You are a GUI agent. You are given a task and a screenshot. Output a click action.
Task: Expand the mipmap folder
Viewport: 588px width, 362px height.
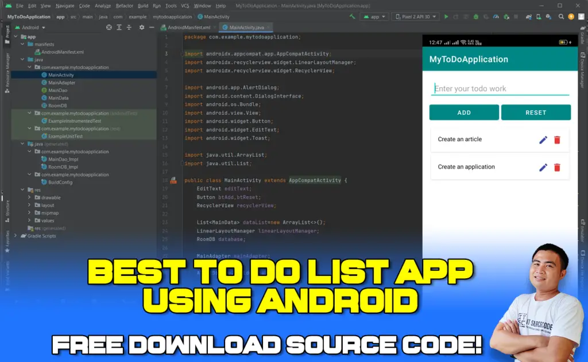[x=29, y=213]
